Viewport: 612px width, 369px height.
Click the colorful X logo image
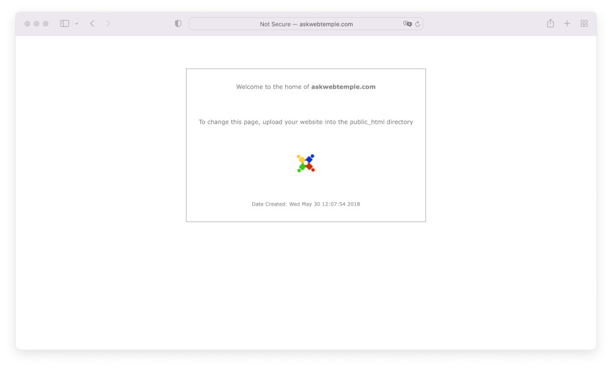pyautogui.click(x=306, y=163)
